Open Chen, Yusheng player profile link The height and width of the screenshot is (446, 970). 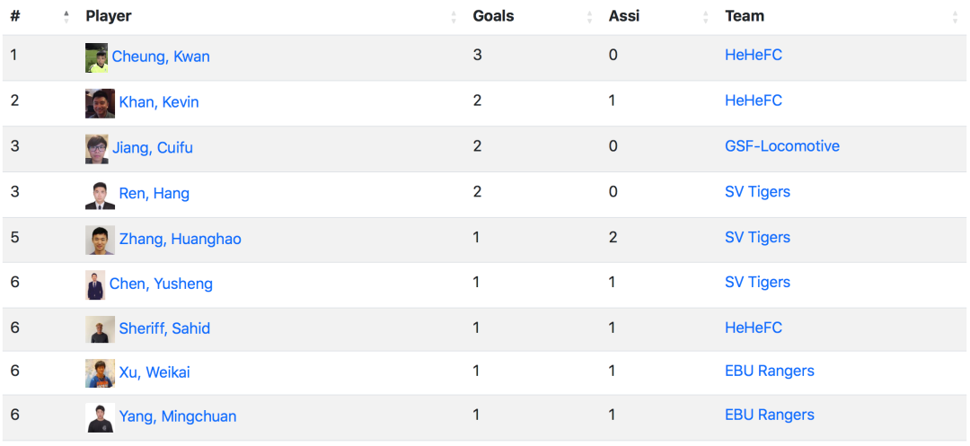click(x=161, y=284)
